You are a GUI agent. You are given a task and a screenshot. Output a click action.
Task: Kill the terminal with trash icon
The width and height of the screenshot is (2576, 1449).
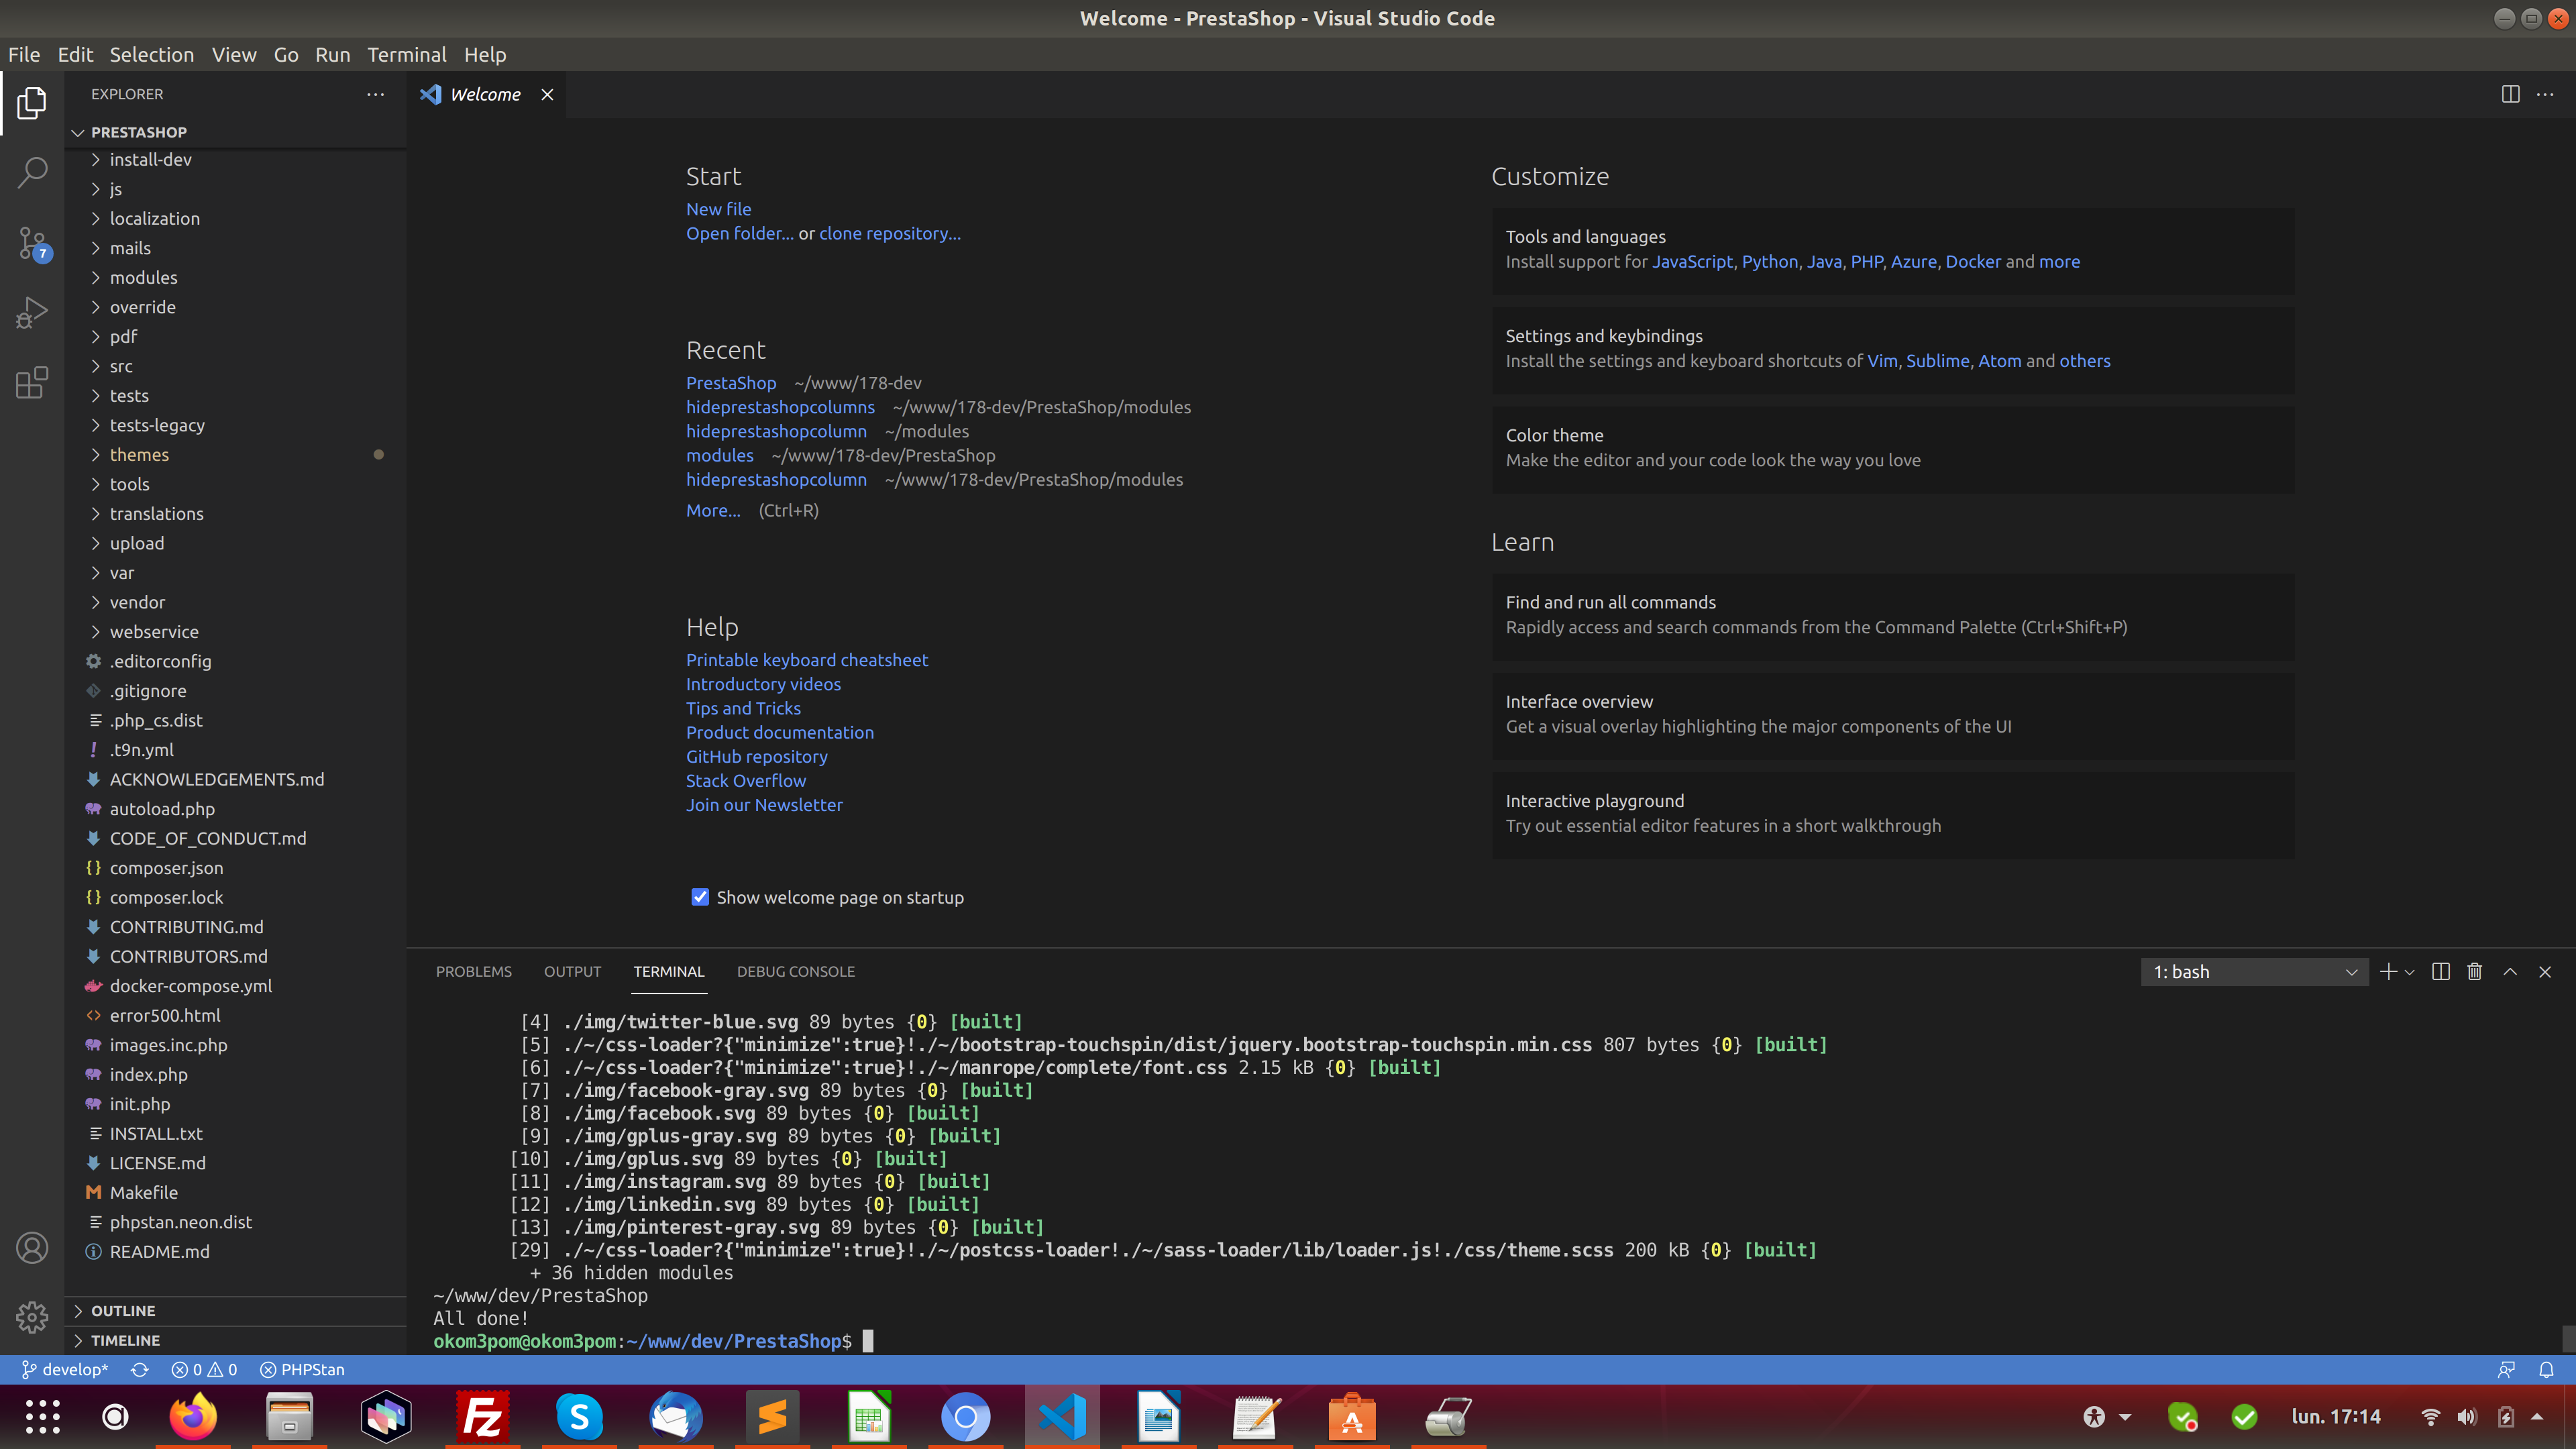point(2474,971)
